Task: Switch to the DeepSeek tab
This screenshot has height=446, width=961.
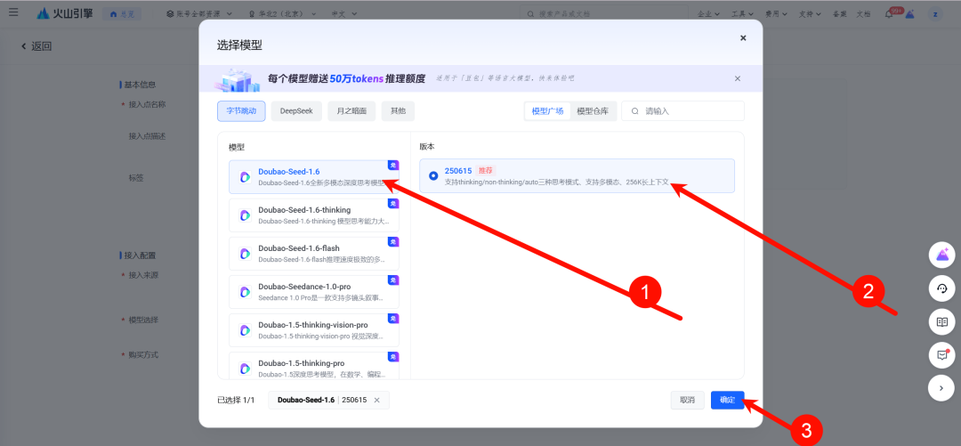Action: coord(296,111)
